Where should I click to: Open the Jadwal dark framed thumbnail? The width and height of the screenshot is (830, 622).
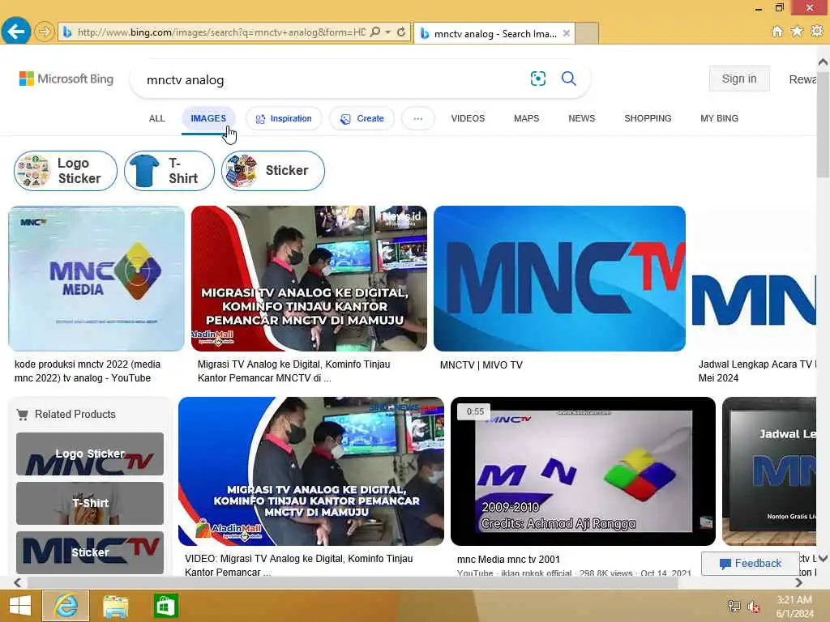click(x=769, y=471)
